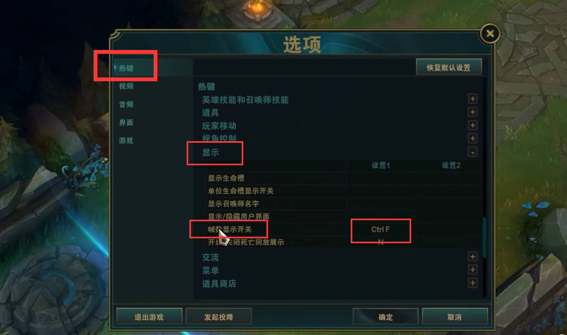Expand the 玩家移动 section plus icon
Screen dimensions: 567x335
pyautogui.click(x=472, y=125)
